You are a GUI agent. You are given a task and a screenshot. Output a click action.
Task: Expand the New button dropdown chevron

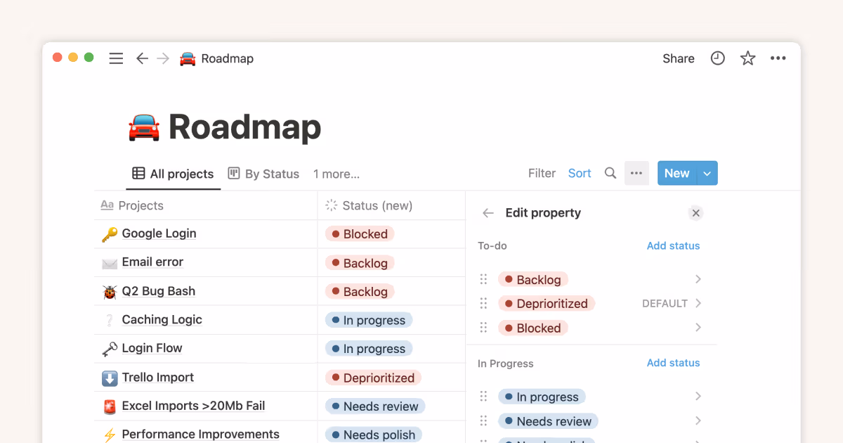click(x=707, y=173)
